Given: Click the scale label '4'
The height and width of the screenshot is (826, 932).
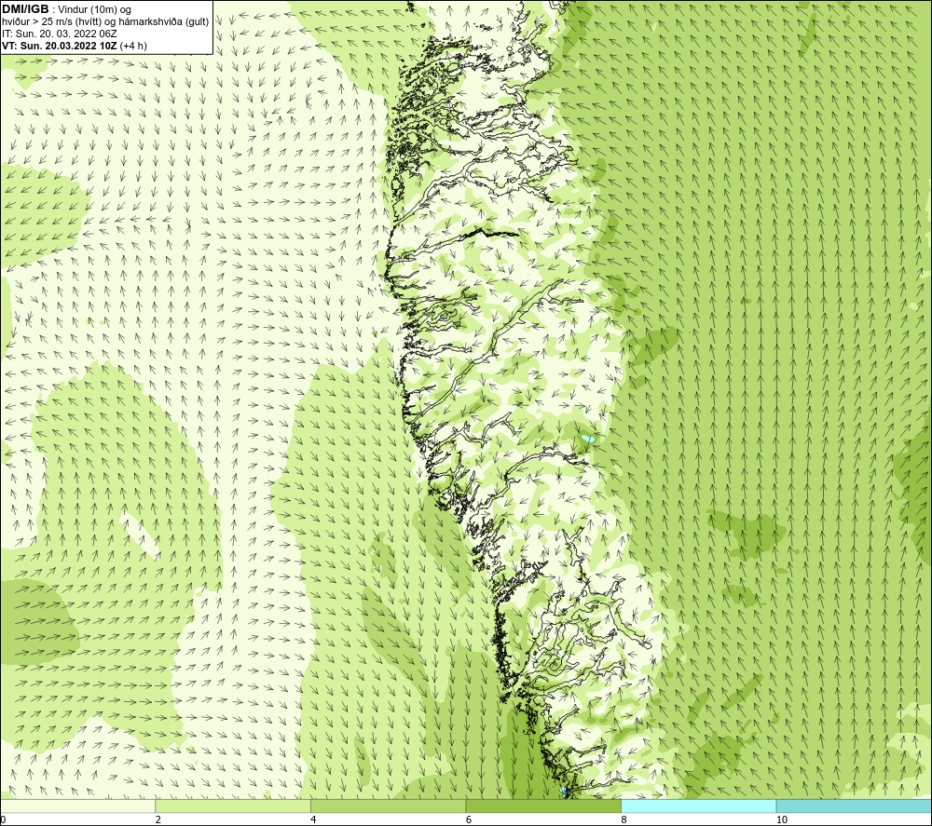Looking at the screenshot, I should (313, 819).
